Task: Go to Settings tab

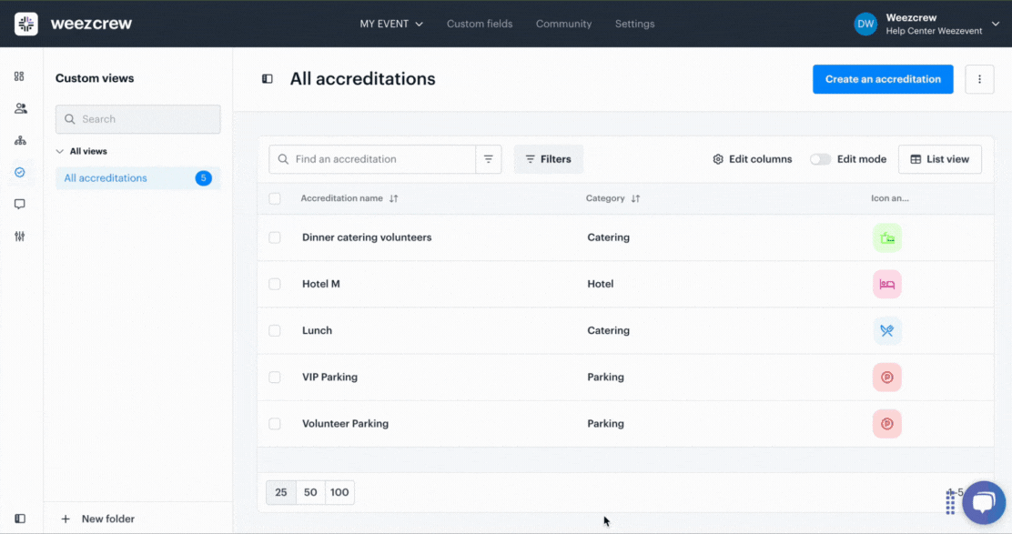Action: click(x=634, y=24)
